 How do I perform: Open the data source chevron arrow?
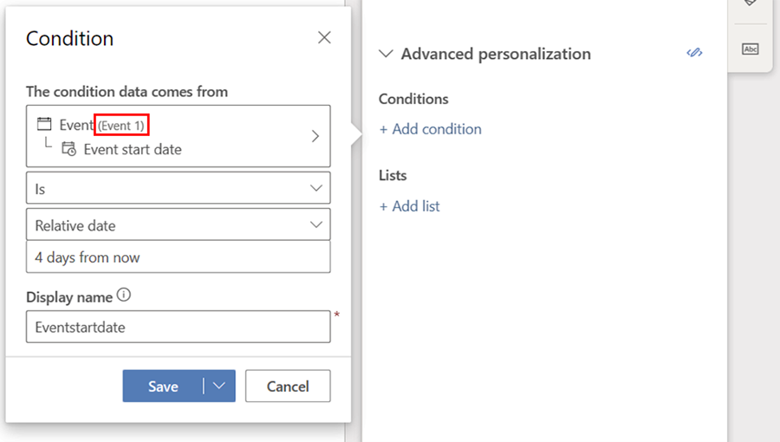[315, 136]
